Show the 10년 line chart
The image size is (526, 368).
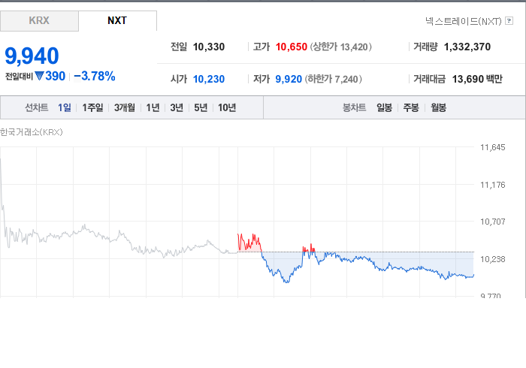pyautogui.click(x=227, y=107)
